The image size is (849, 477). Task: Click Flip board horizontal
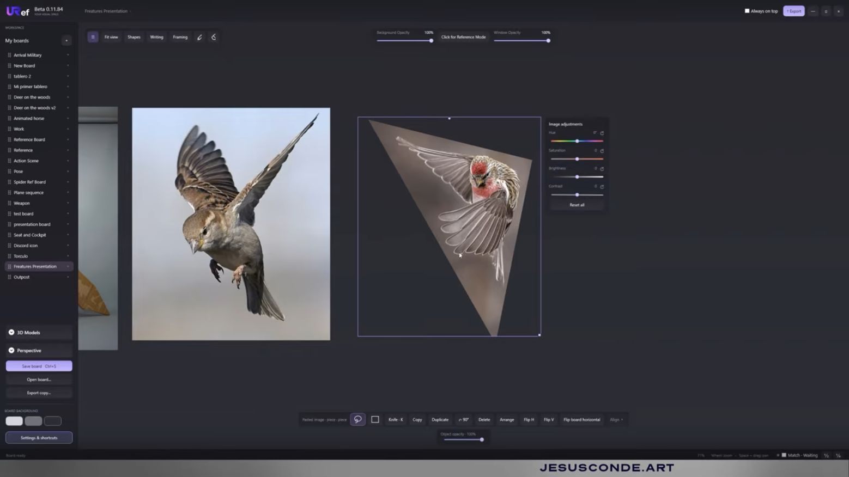coord(582,419)
